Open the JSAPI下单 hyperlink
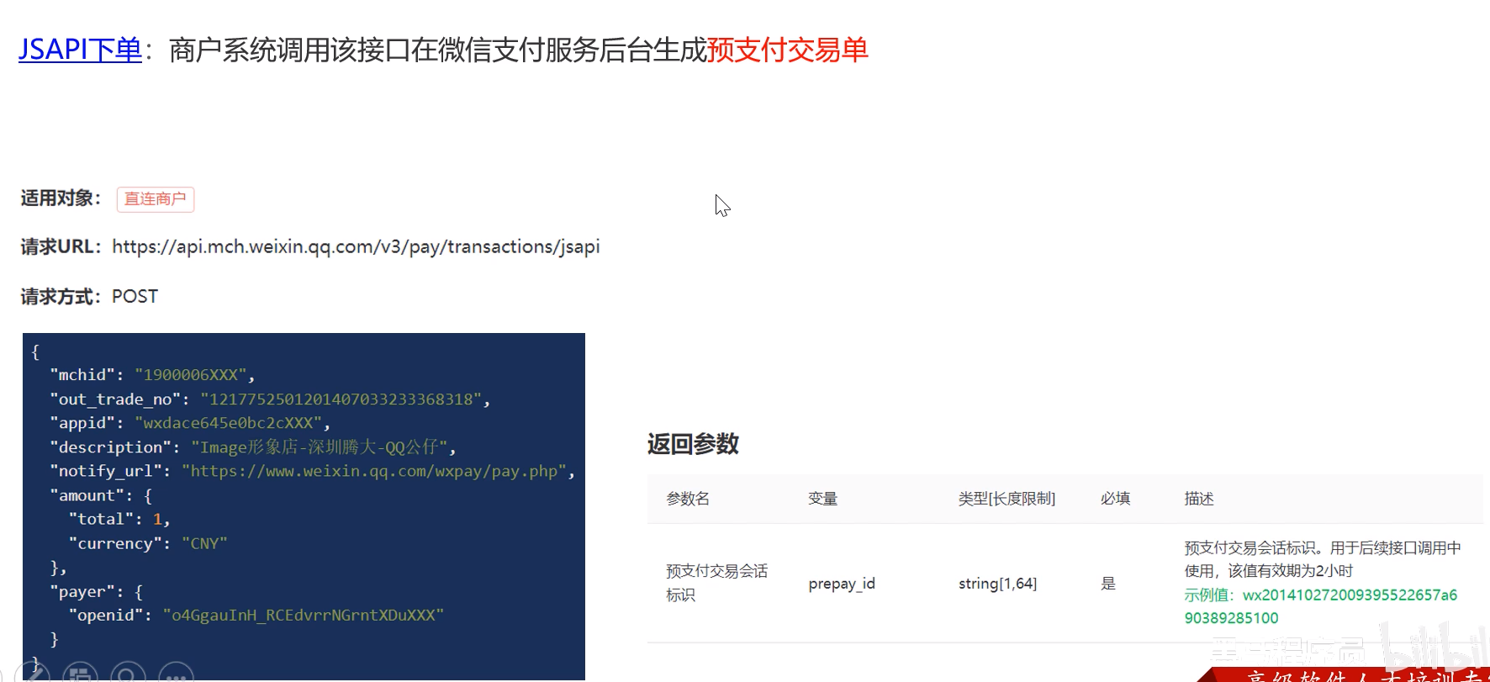Image resolution: width=1490 pixels, height=682 pixels. click(x=80, y=50)
